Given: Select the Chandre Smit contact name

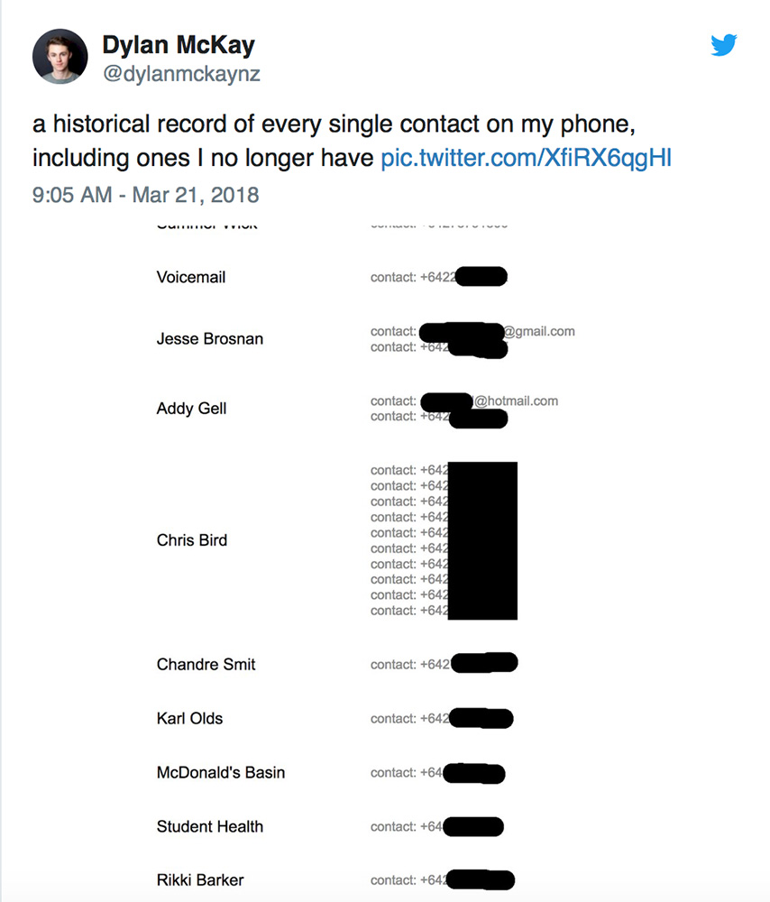Looking at the screenshot, I should point(206,665).
